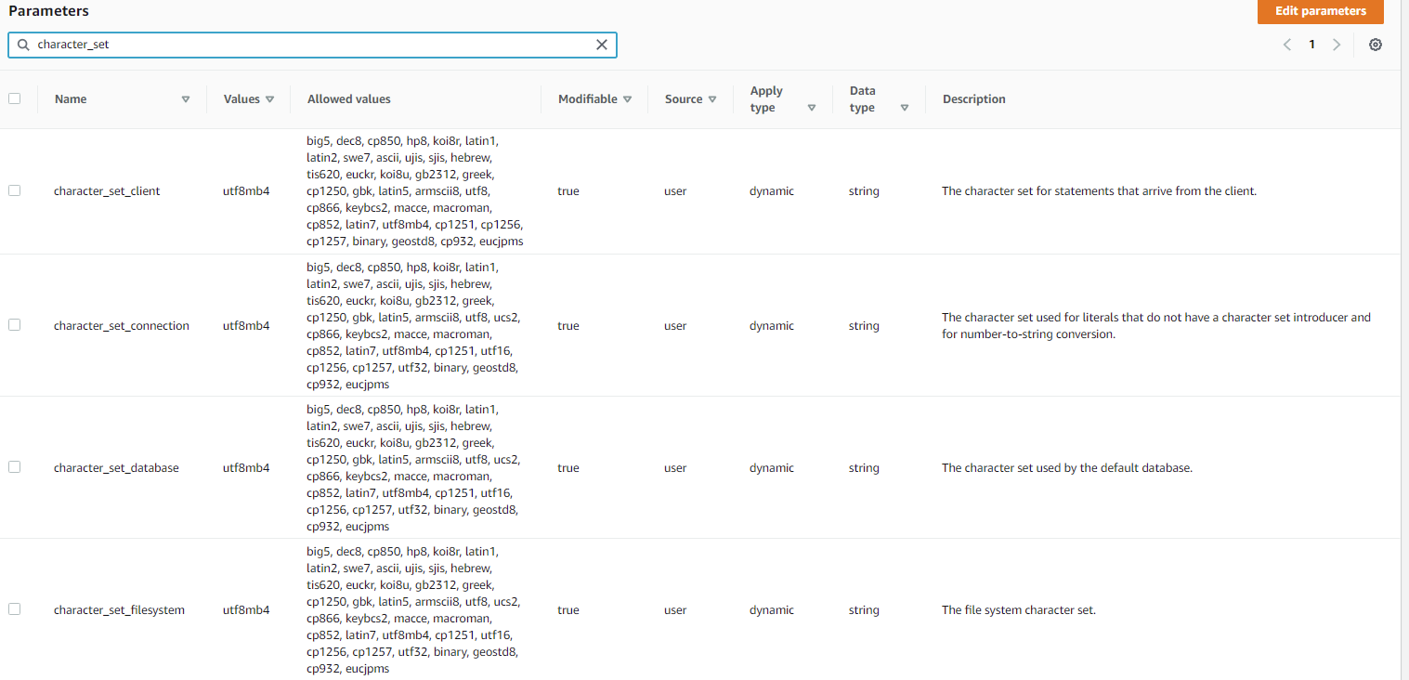Sort by Apply type column arrow

pyautogui.click(x=812, y=108)
